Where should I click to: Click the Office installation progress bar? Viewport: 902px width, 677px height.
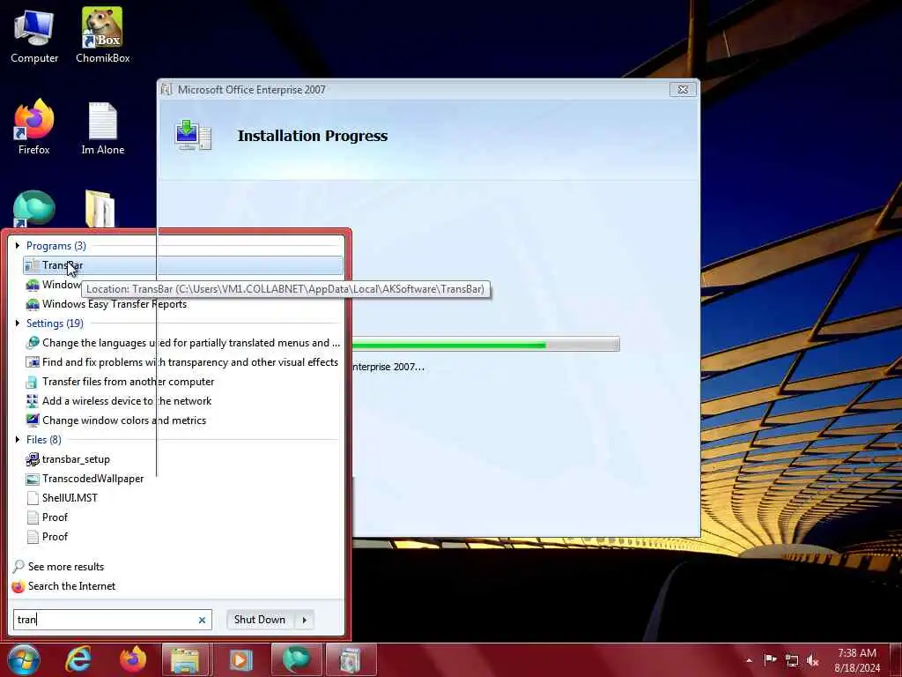[x=485, y=345]
